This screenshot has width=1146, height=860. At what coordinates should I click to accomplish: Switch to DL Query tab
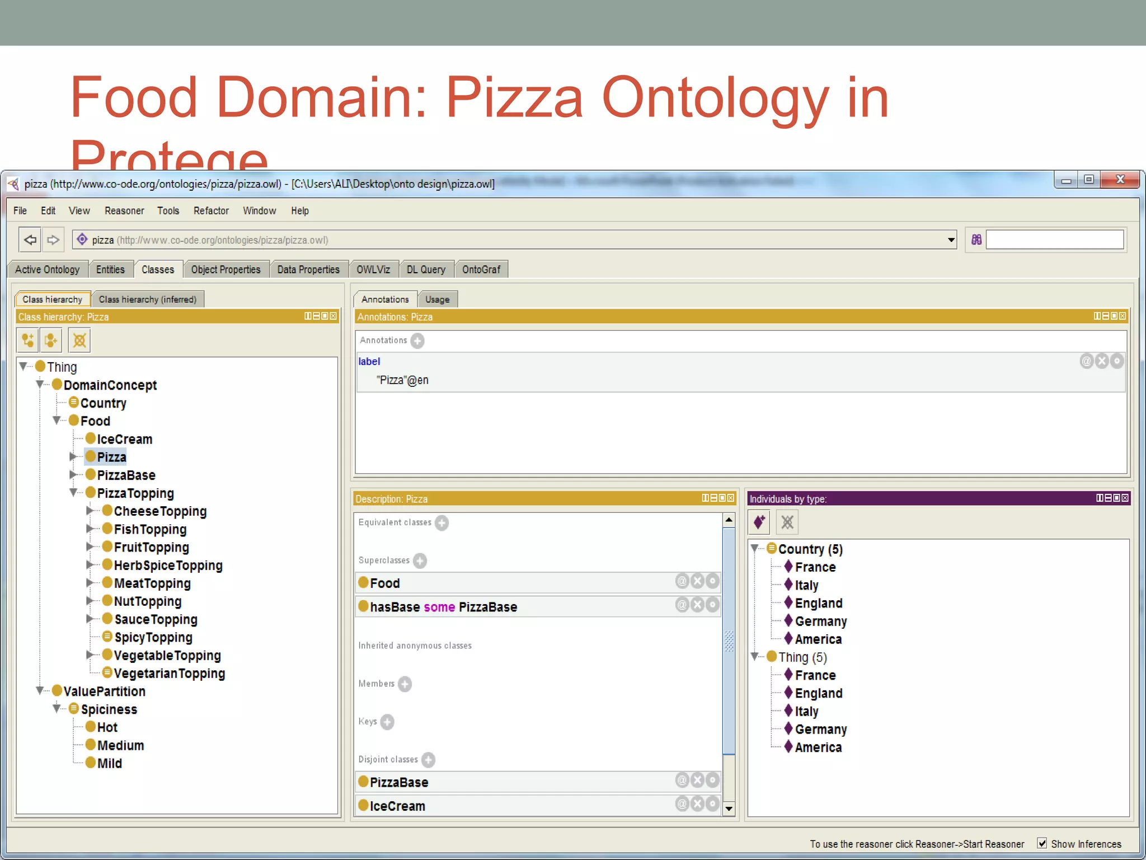point(426,269)
